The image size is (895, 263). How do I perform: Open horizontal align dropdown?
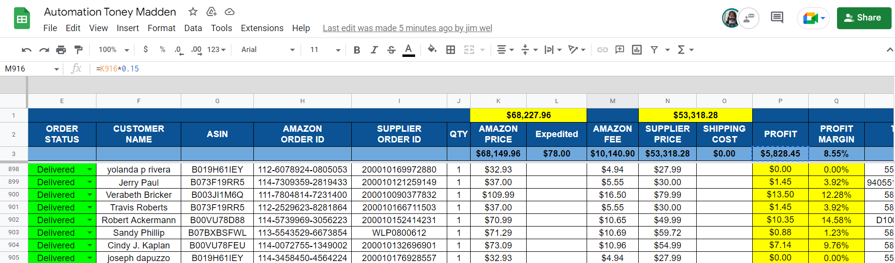pyautogui.click(x=505, y=50)
